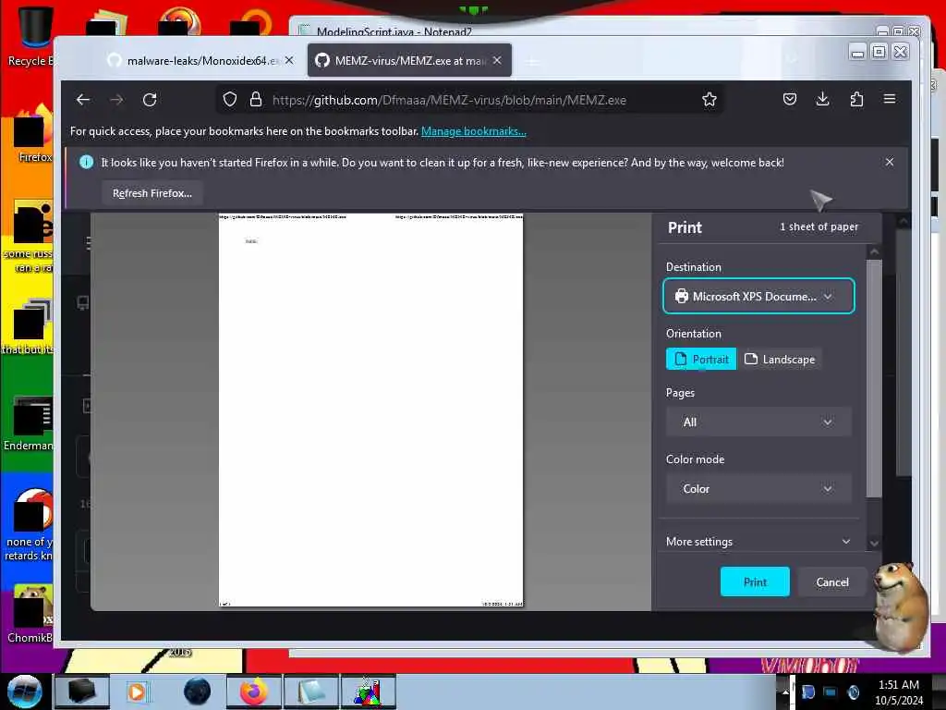Click the info icon in the notification bar
Screen dimensions: 946x710
click(86, 162)
